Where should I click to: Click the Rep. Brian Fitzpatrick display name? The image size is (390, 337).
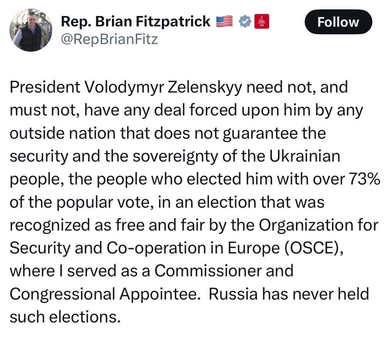(x=136, y=21)
